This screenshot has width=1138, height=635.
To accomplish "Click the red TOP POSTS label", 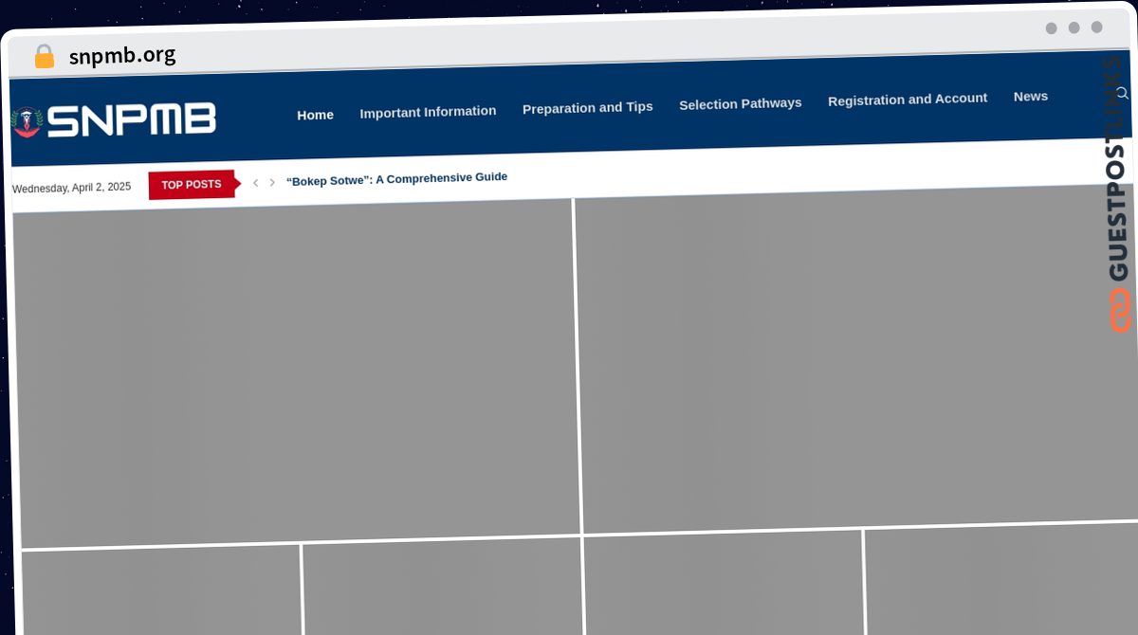I will pyautogui.click(x=193, y=185).
